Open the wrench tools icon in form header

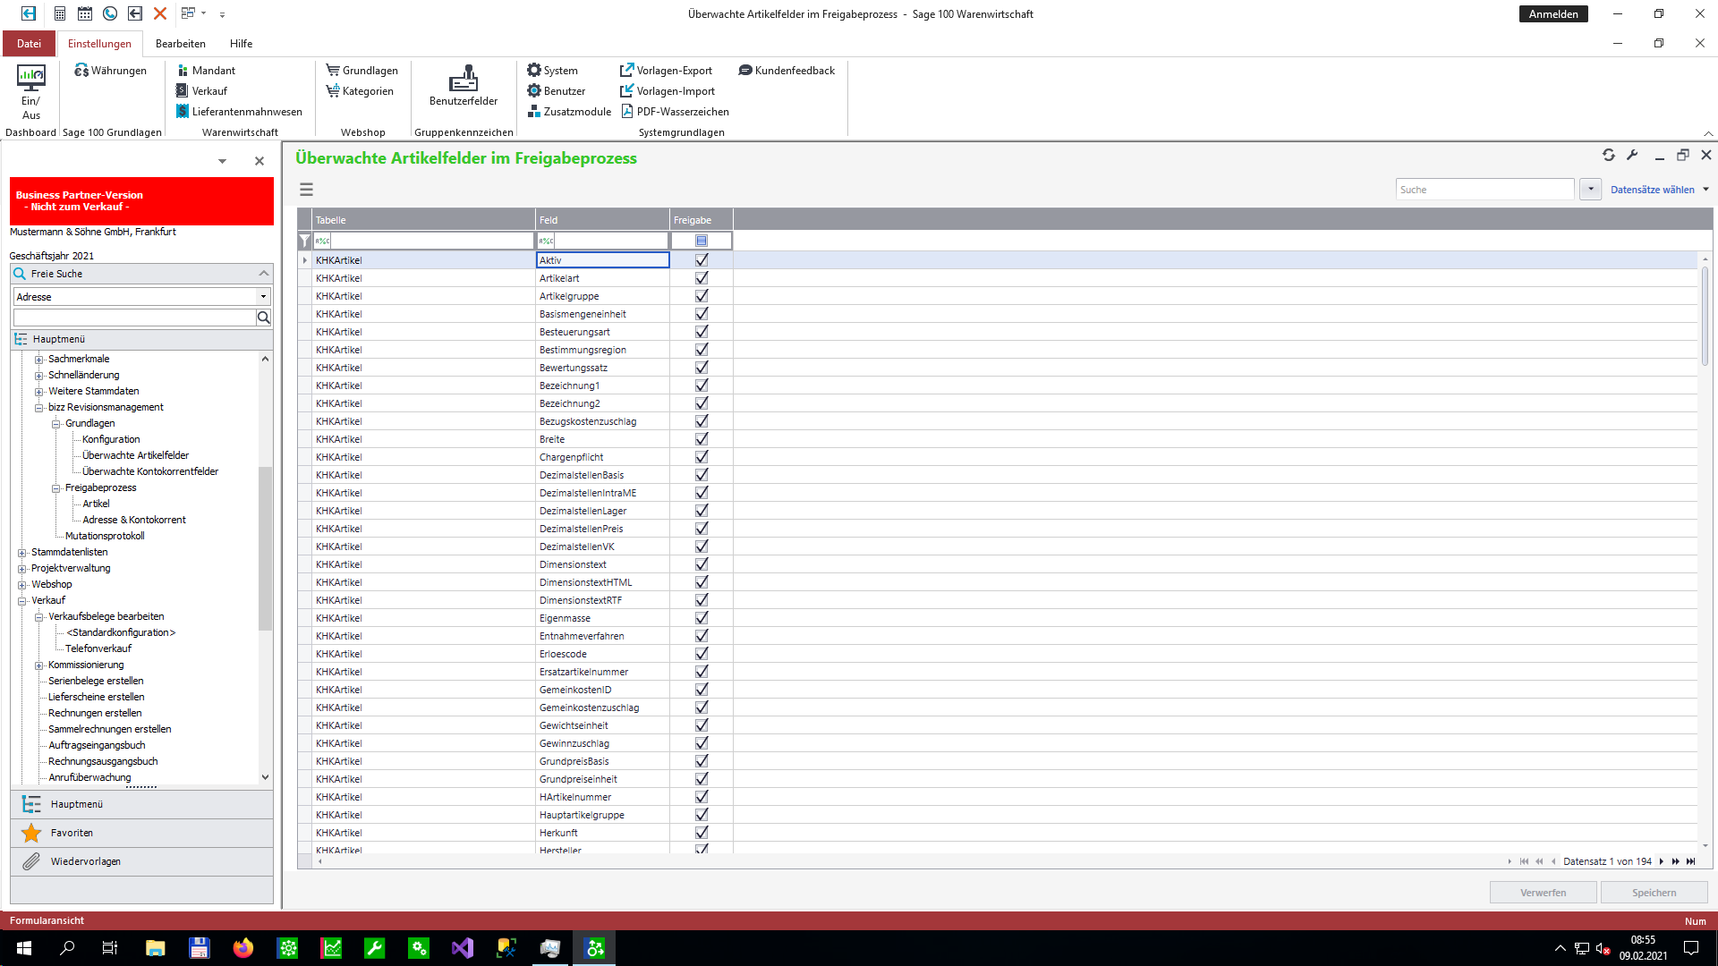pyautogui.click(x=1632, y=155)
